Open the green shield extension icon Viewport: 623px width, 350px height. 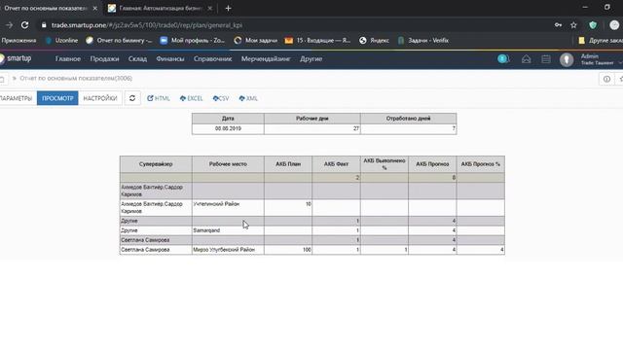(x=593, y=25)
